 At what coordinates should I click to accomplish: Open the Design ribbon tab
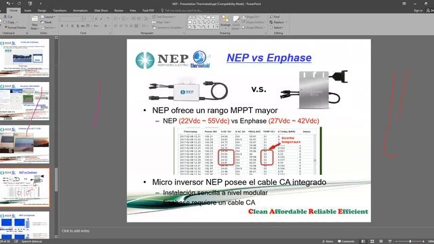(42, 11)
